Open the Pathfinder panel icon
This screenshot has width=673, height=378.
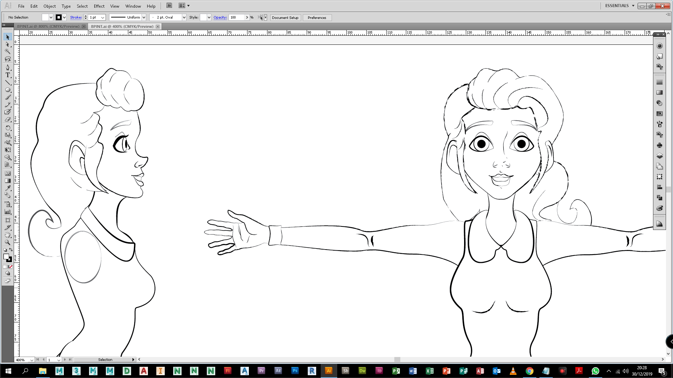(x=659, y=198)
